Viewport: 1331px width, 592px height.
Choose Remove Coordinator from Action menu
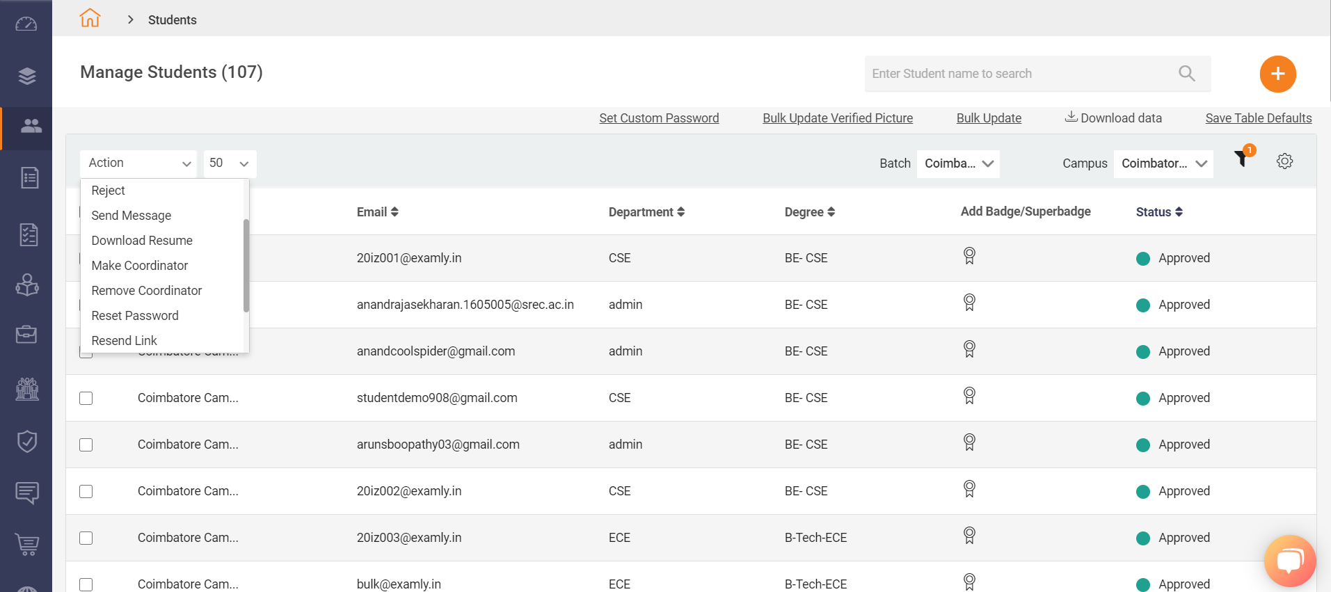point(162,291)
